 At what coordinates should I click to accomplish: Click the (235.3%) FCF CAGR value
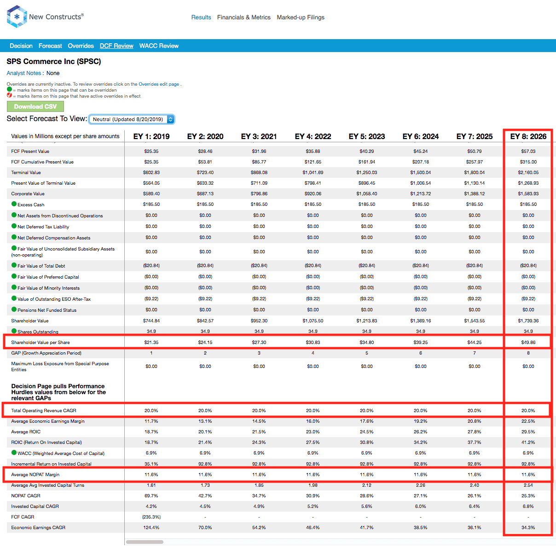point(151,517)
